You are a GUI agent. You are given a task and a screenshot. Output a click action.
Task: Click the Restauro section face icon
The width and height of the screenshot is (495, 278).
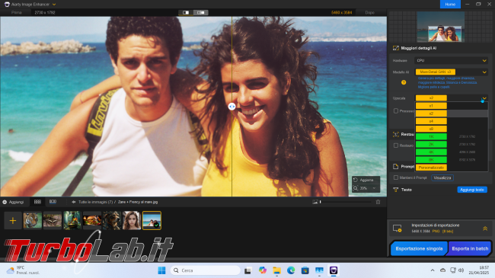click(395, 134)
